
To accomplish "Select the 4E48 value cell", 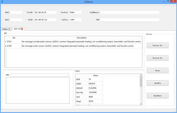I will point(95,97).
